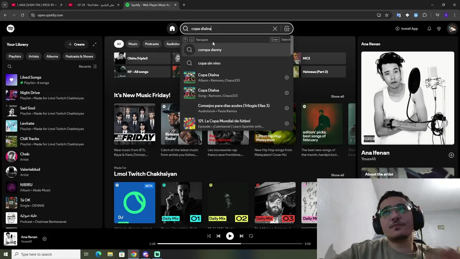
Task: Click Install App link
Action: (x=406, y=29)
